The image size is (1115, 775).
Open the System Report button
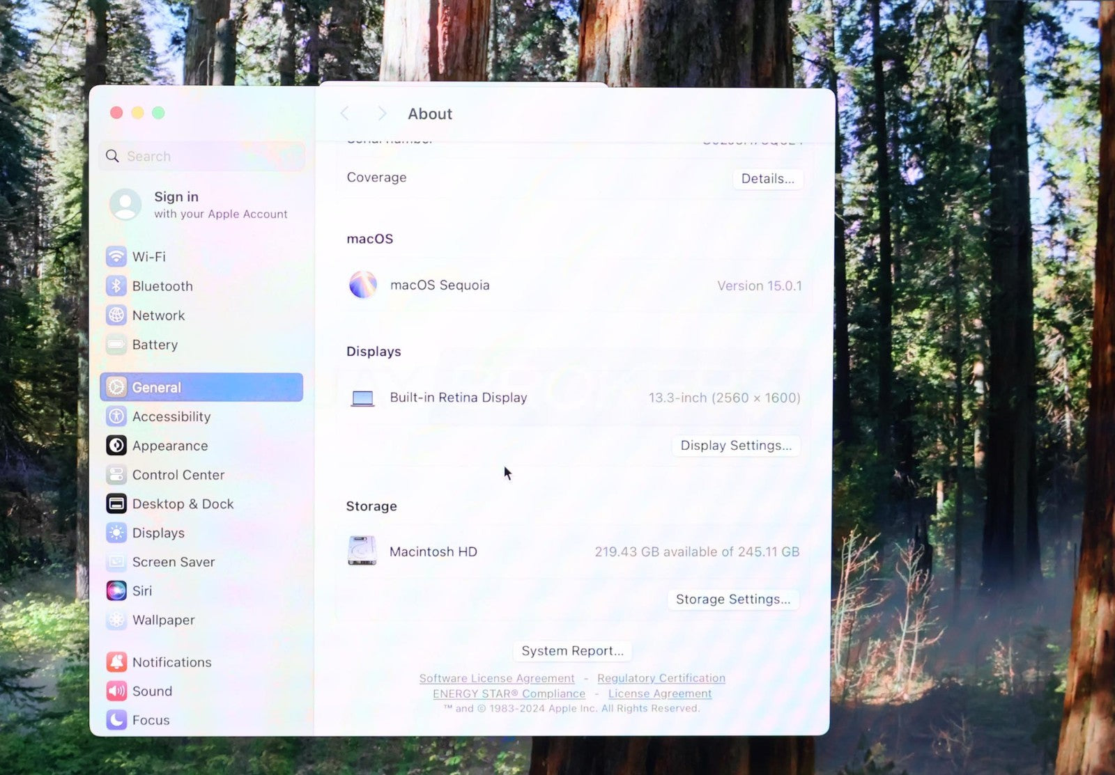pyautogui.click(x=572, y=651)
